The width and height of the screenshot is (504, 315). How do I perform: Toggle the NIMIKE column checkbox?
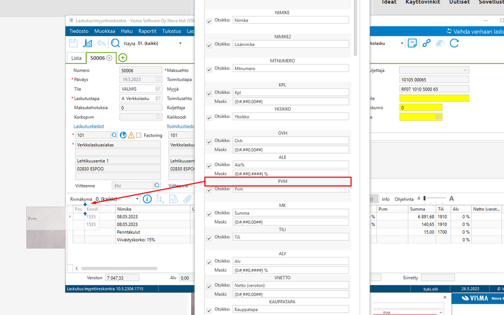click(209, 21)
